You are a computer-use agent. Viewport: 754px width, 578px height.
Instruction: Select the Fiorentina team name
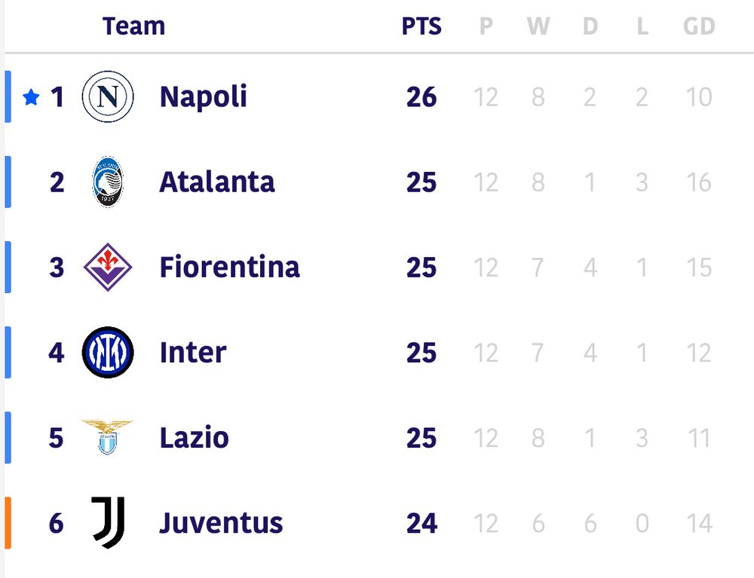(229, 268)
